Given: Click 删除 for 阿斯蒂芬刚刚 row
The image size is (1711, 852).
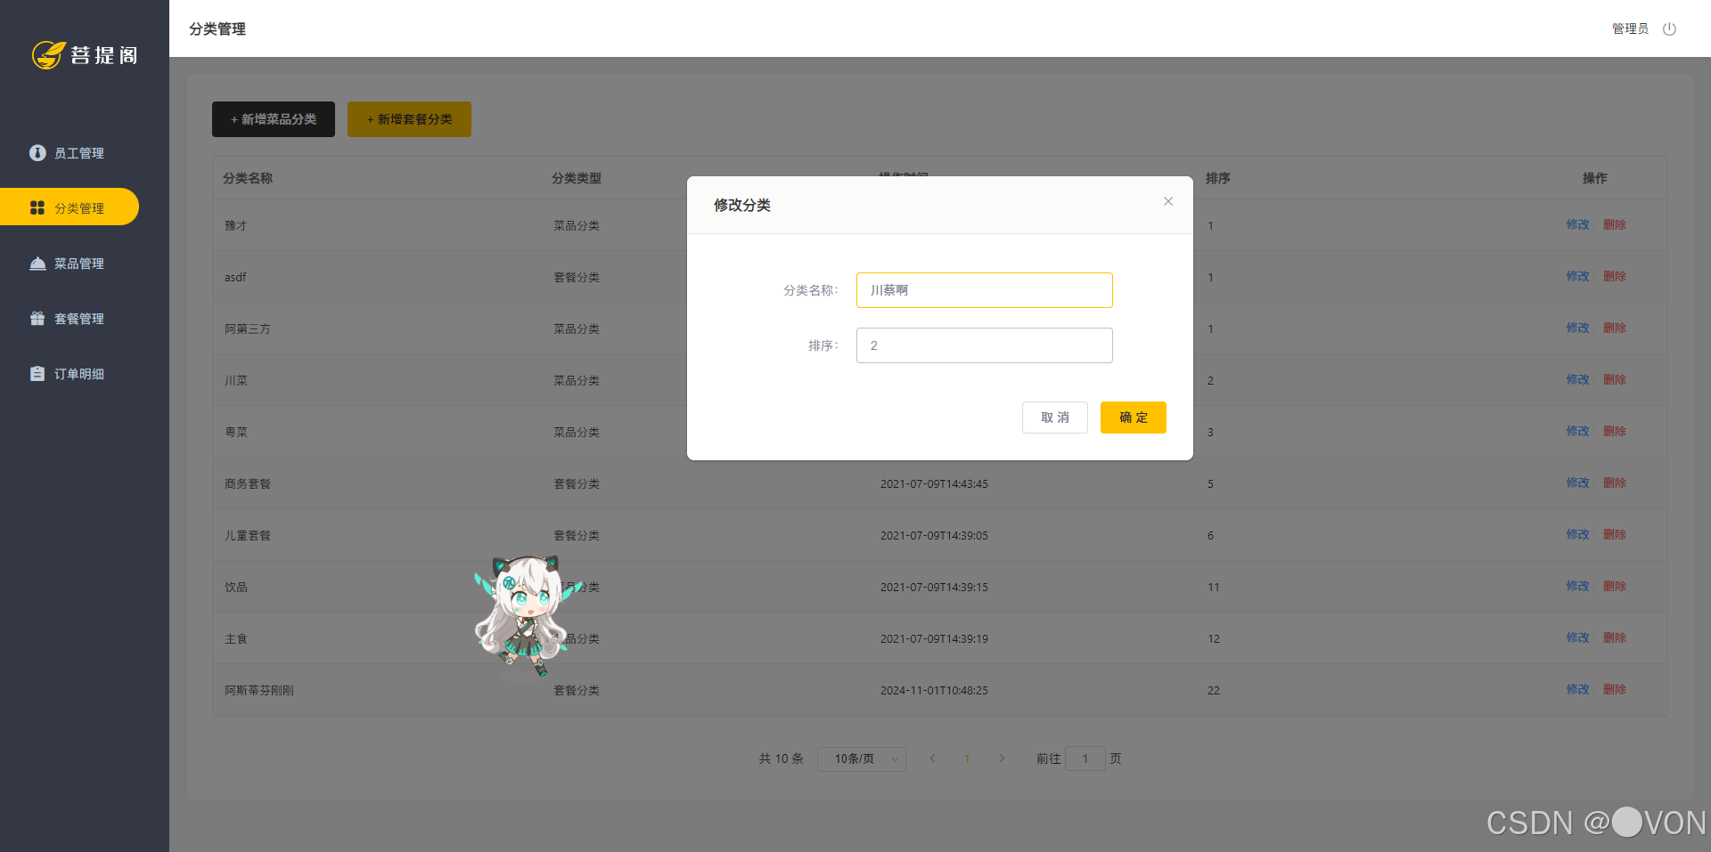Looking at the screenshot, I should pos(1615,689).
